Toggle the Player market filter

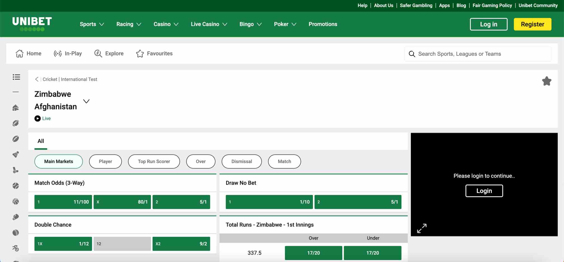[105, 161]
